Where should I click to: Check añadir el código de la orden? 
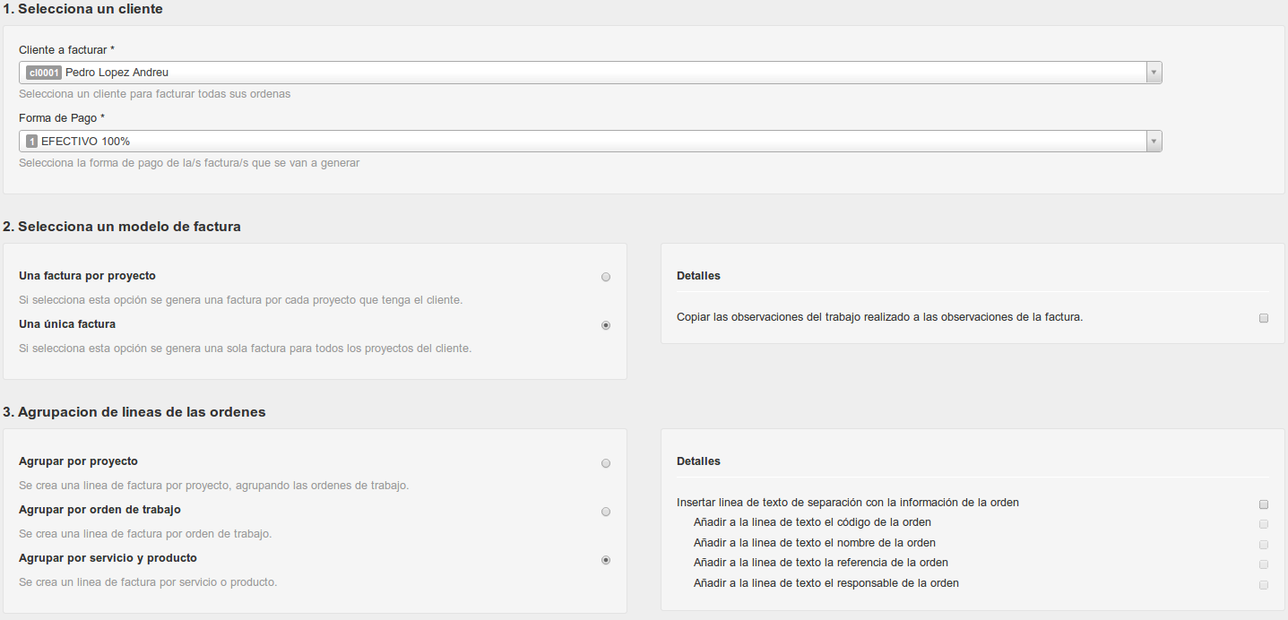coord(1264,524)
